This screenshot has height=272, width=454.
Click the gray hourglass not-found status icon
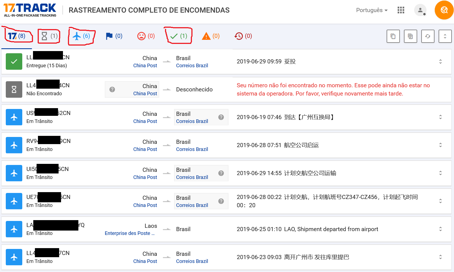[14, 89]
